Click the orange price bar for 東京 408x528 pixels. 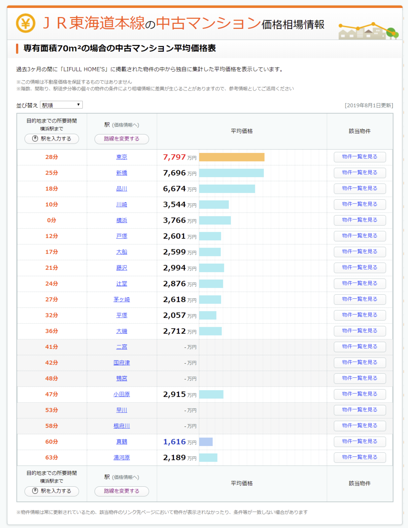click(232, 157)
